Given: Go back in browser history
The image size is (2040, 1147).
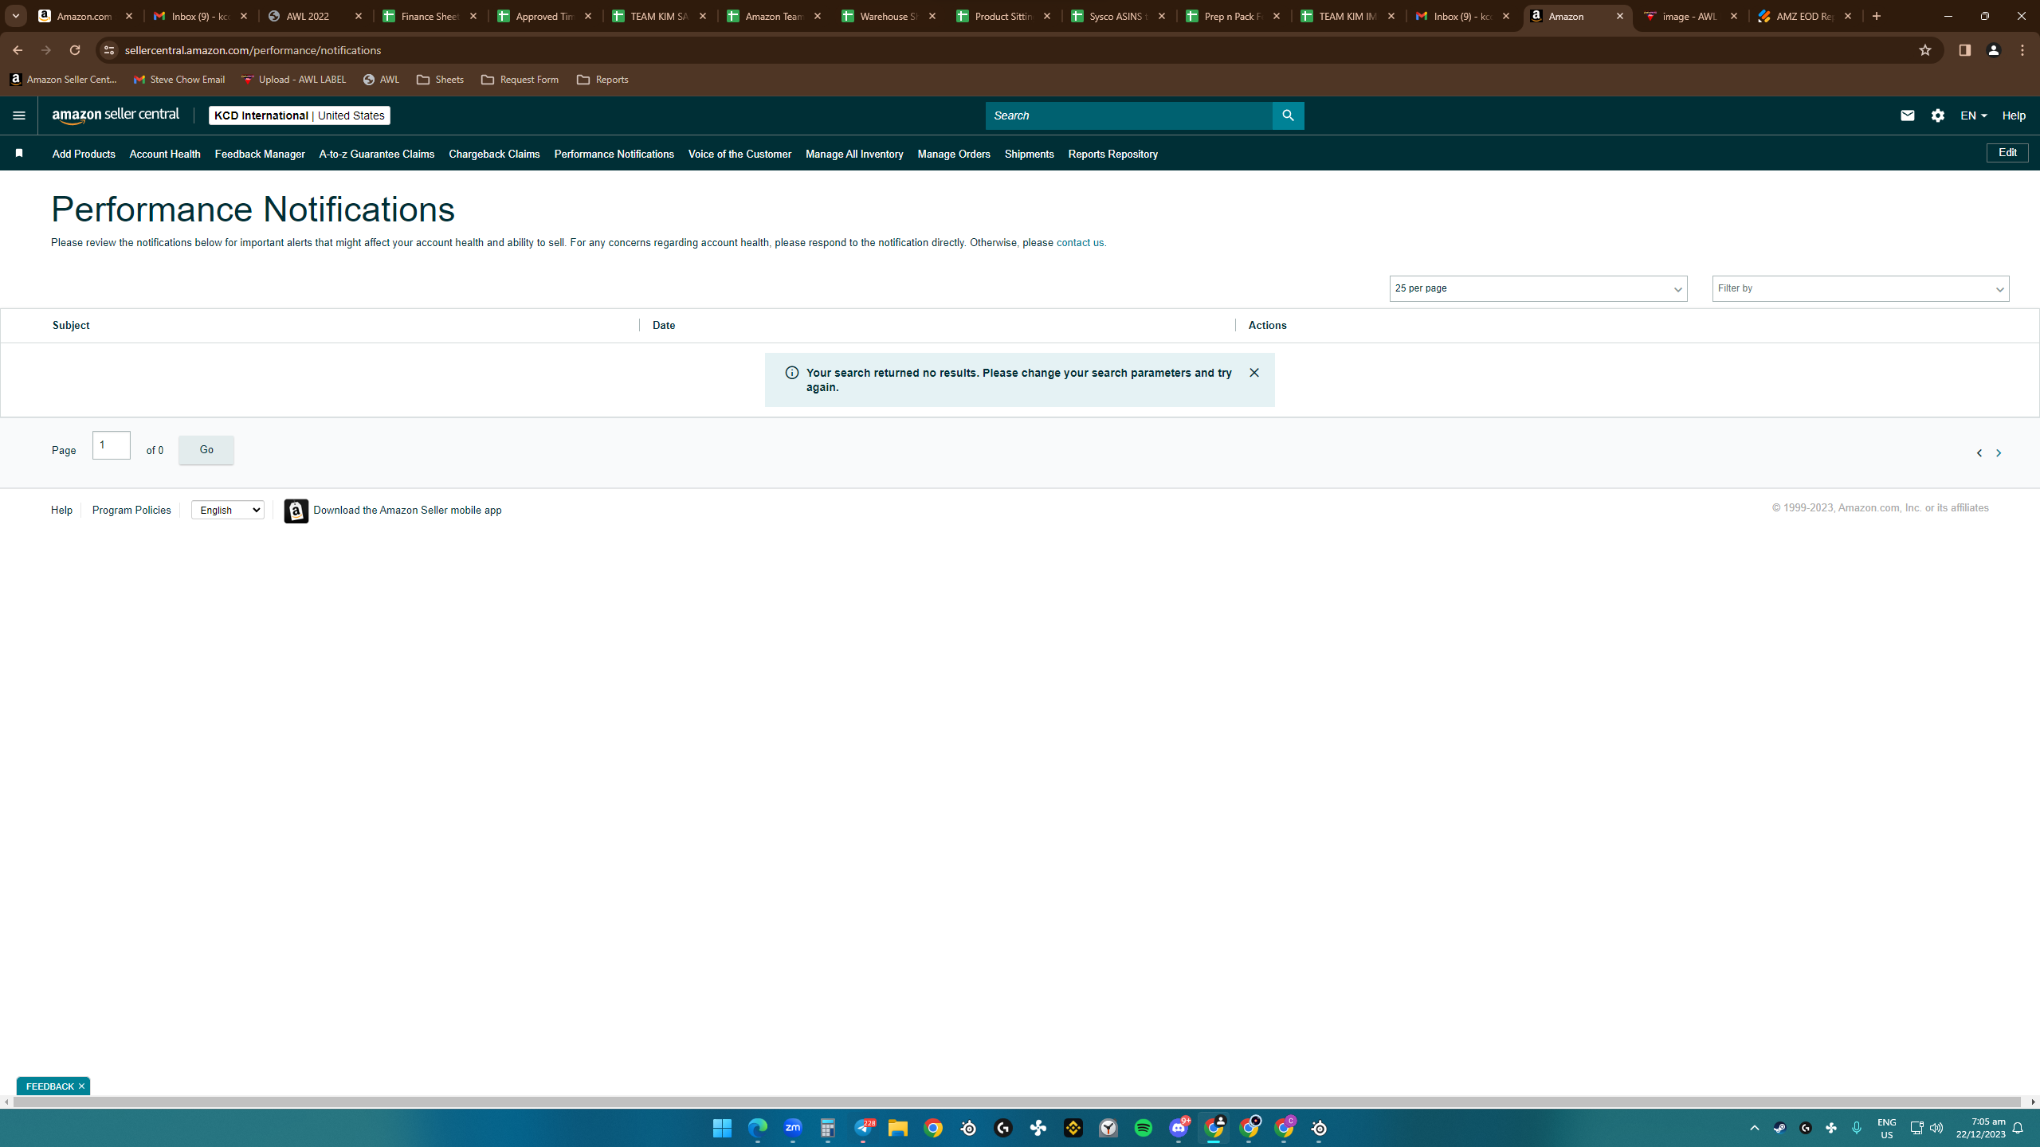Looking at the screenshot, I should point(18,50).
